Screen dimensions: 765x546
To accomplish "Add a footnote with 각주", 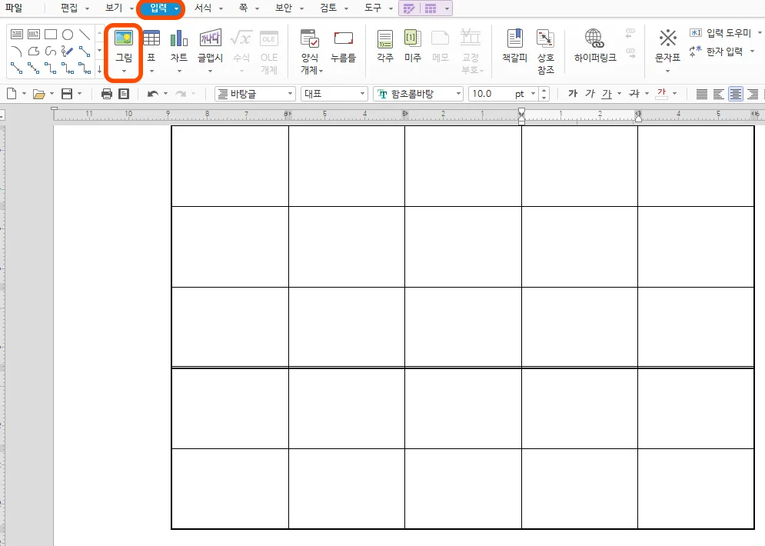I will tap(385, 46).
